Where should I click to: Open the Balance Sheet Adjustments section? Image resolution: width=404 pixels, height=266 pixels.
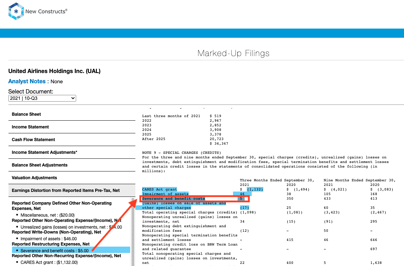[x=72, y=165]
